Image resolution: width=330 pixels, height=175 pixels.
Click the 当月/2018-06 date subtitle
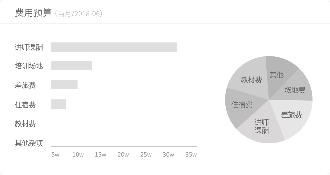pos(79,13)
